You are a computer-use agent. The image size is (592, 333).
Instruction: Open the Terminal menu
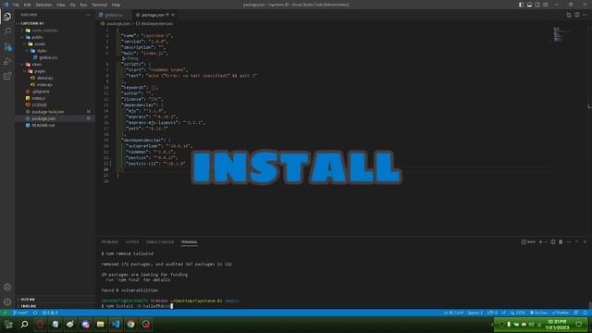coord(99,5)
